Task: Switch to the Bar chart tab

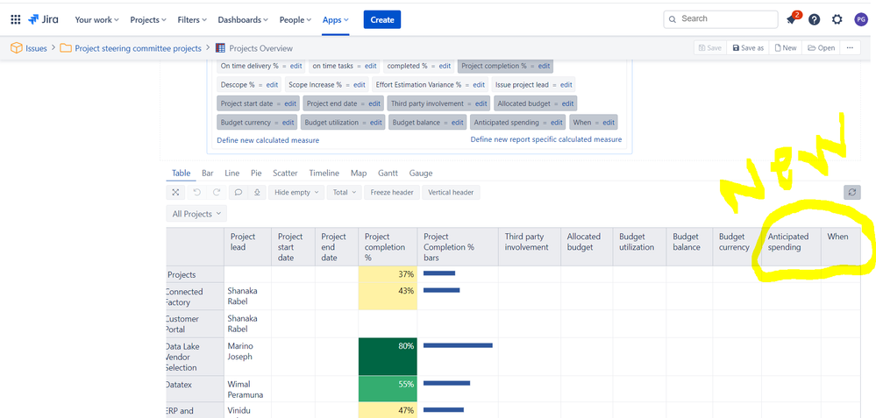Action: 208,173
